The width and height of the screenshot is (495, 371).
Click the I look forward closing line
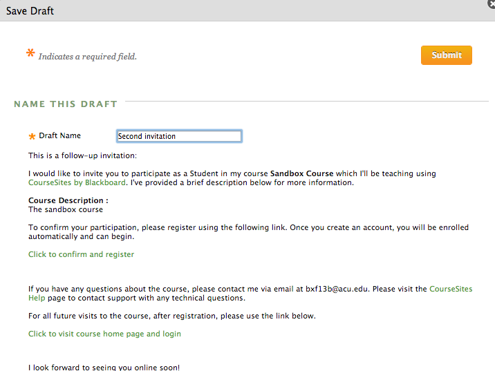[x=104, y=367]
